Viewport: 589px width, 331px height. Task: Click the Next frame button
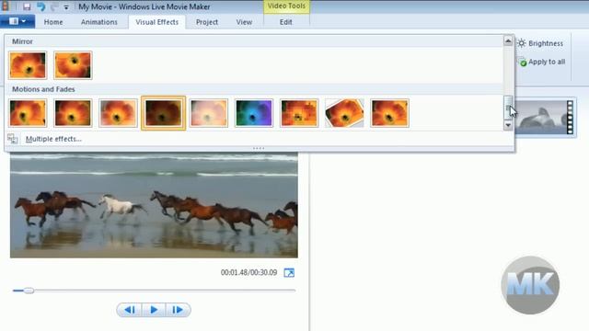click(178, 310)
